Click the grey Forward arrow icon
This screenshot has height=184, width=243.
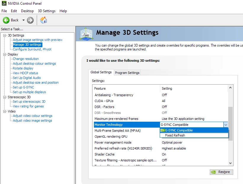[30, 20]
